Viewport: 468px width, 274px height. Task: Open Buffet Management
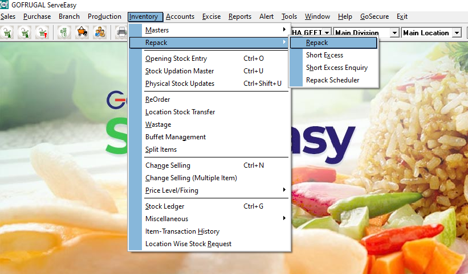(210, 137)
